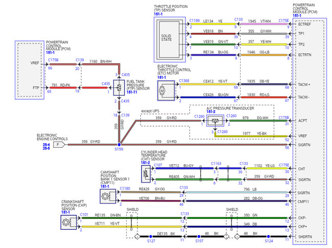Follow the 151-2 link under A/C Pressure Transducer
This screenshot has width=332, height=248.
211,111
